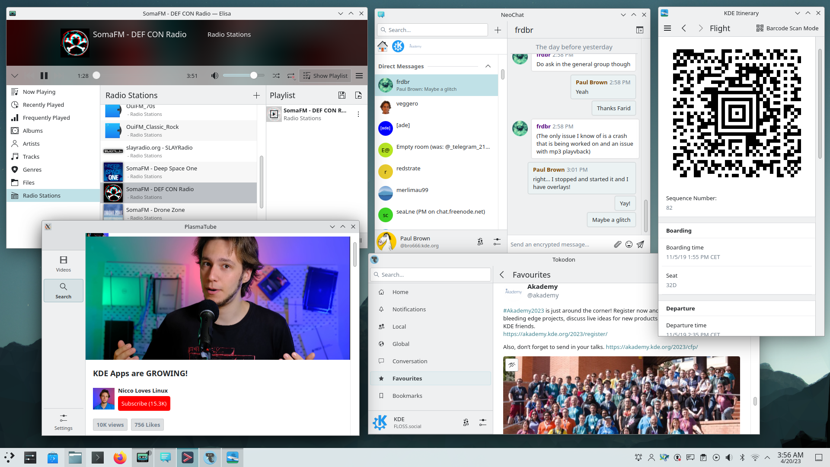Click the volume slider in Elisa player
This screenshot has width=830, height=467.
tap(253, 75)
